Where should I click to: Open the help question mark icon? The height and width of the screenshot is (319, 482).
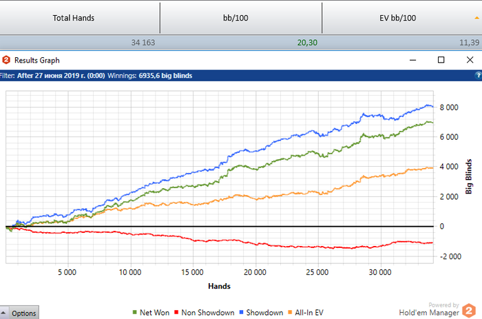479,75
